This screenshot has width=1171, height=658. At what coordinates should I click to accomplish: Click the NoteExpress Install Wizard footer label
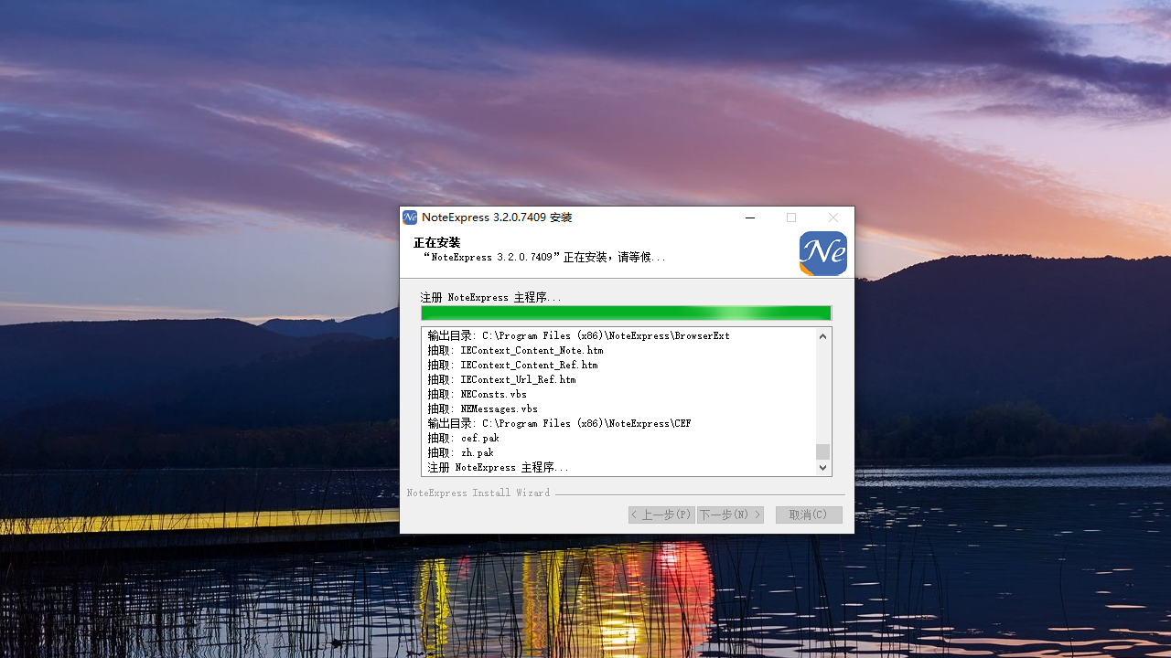tap(478, 493)
